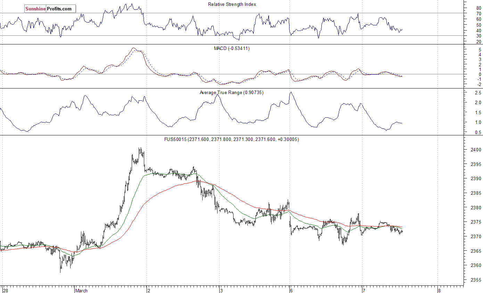Click the ATR axis value 0.5
483x293 pixels.
[478, 132]
